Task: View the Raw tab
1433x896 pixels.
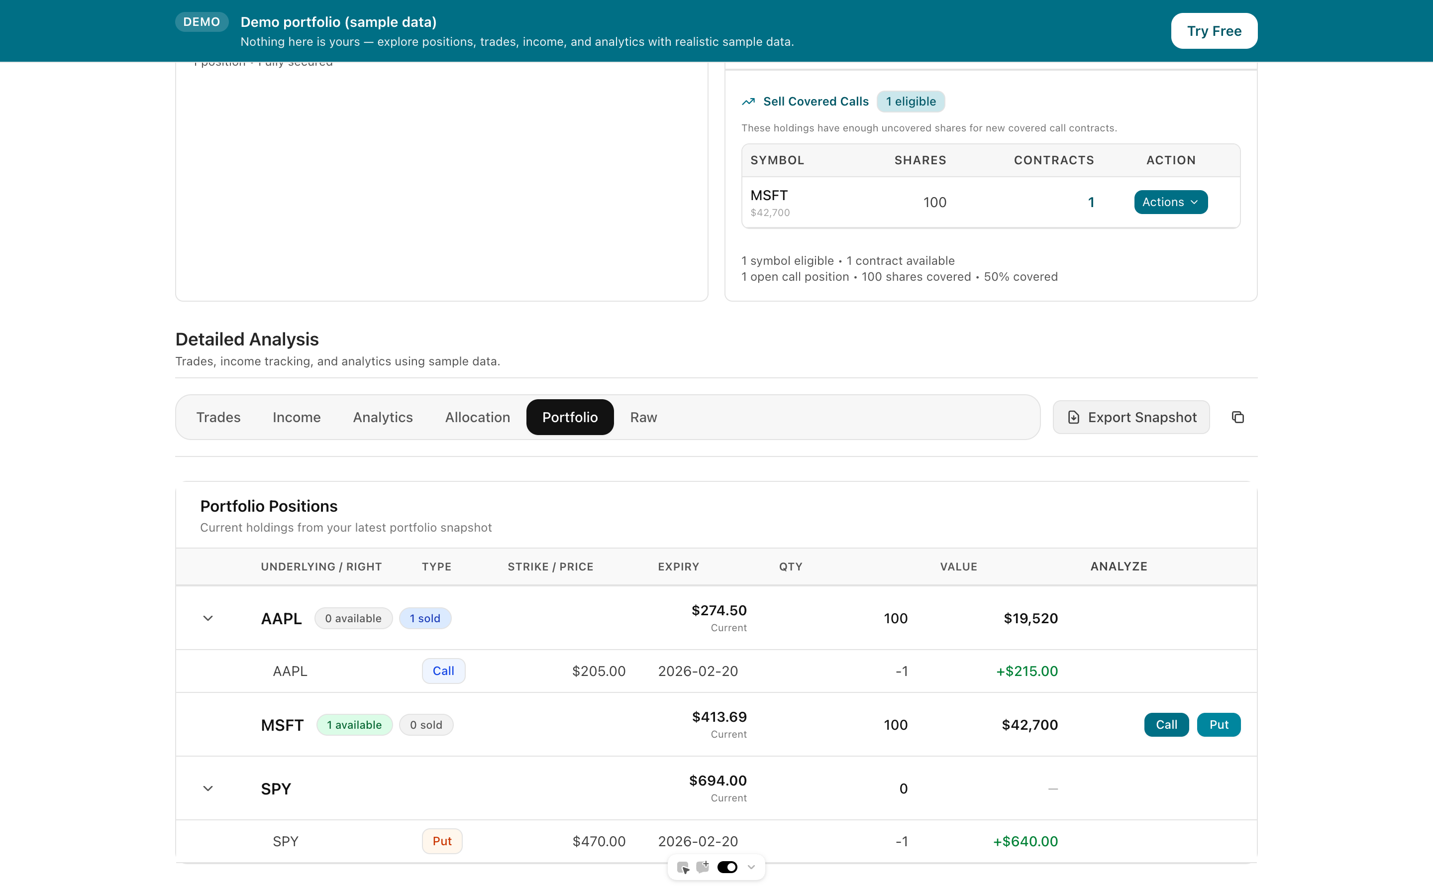Action: click(x=643, y=417)
